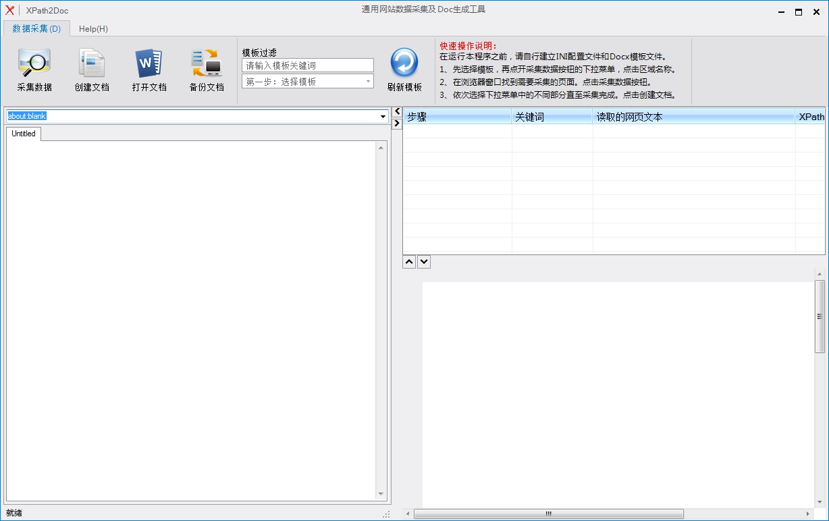Image resolution: width=829 pixels, height=521 pixels.
Task: Click the XPath column header
Action: [x=812, y=116]
